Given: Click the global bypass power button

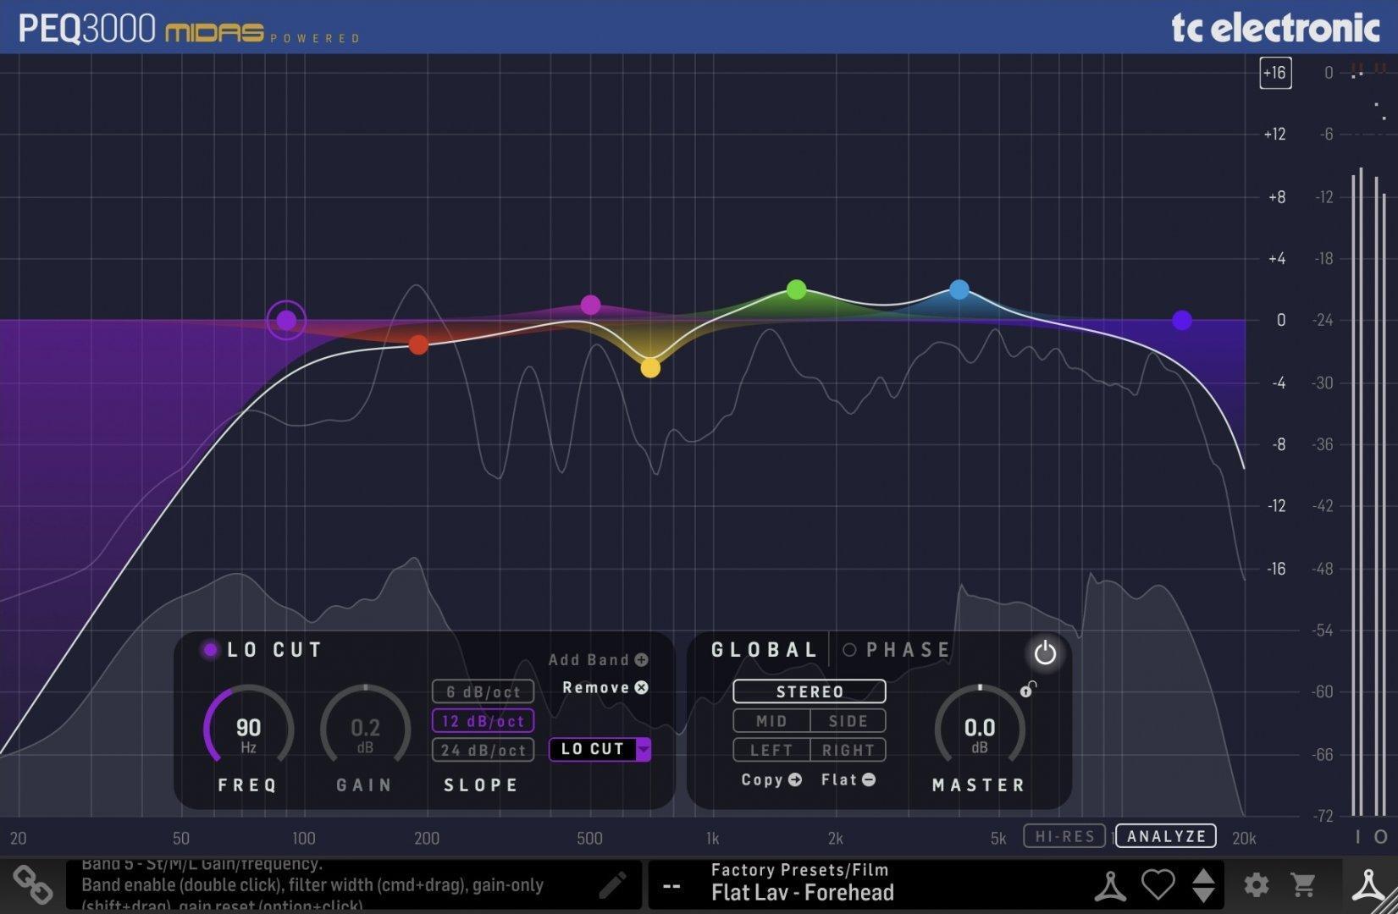Looking at the screenshot, I should tap(1045, 652).
